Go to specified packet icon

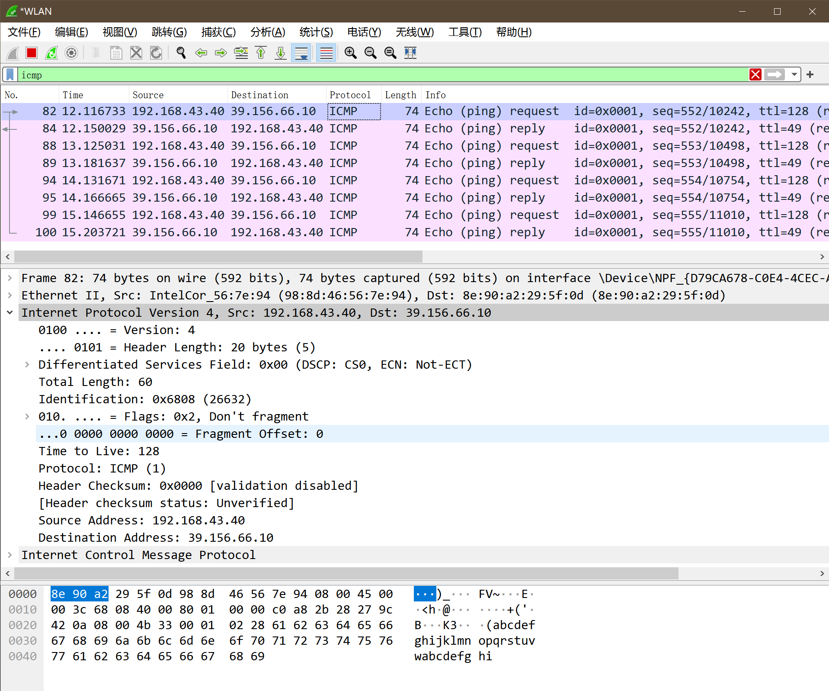coord(241,53)
